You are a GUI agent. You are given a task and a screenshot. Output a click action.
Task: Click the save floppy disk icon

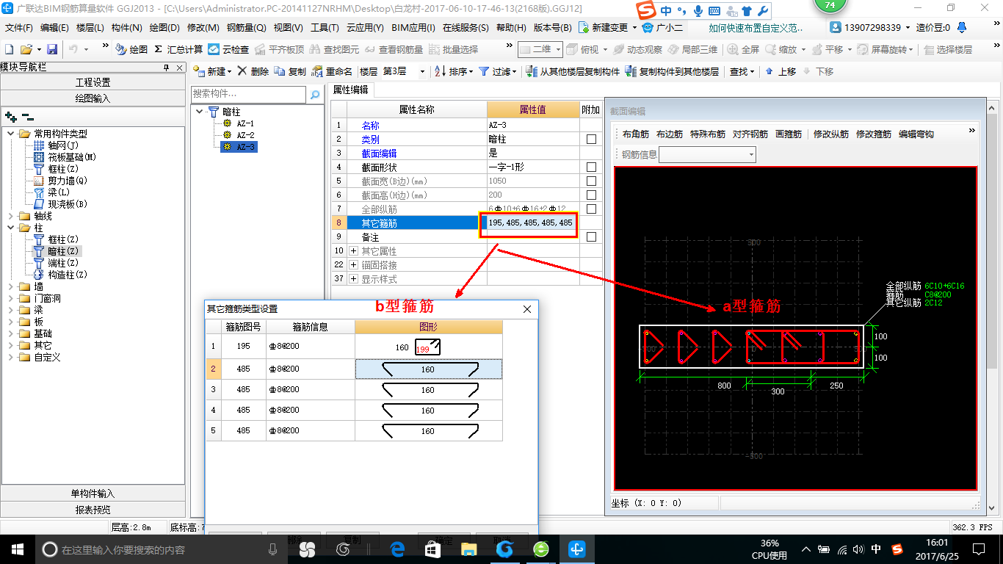52,49
